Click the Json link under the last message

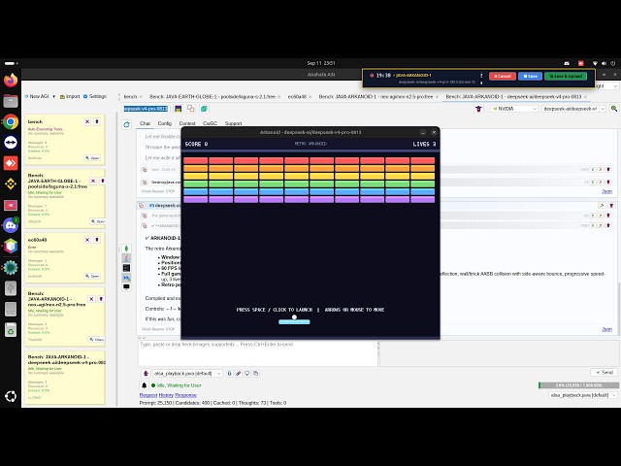tap(606, 329)
